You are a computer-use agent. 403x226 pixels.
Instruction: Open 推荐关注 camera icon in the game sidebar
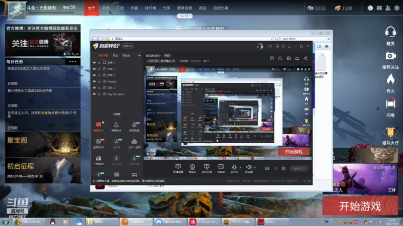(x=390, y=56)
